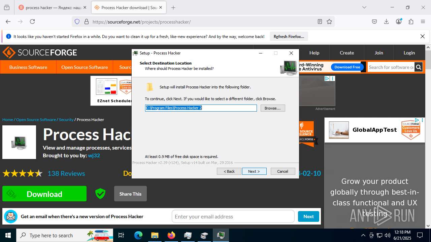Open the Firefox tab overview icon
The width and height of the screenshot is (431, 242).
click(7, 7)
